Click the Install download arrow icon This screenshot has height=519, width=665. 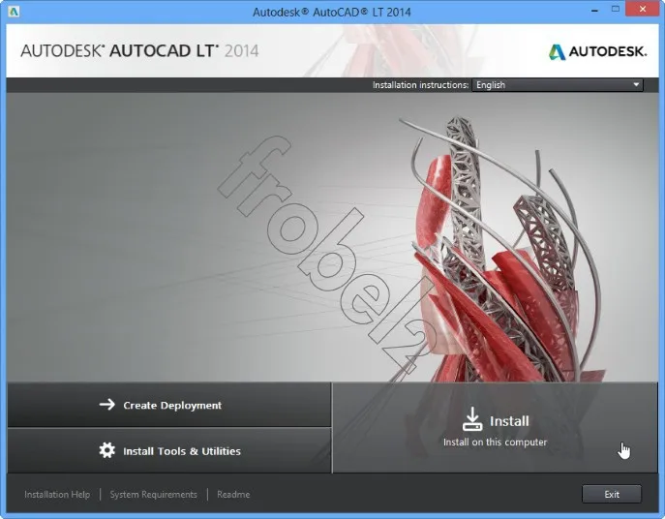(x=471, y=419)
